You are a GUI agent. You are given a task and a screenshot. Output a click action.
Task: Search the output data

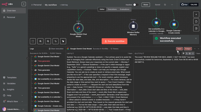pos(179,54)
